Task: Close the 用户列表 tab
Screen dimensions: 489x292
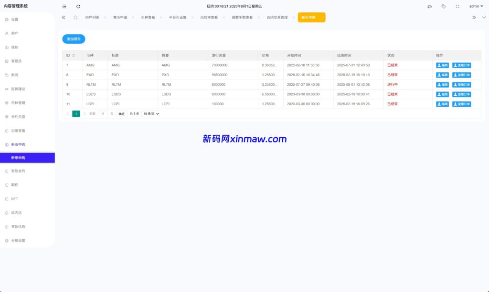Action: (105, 17)
